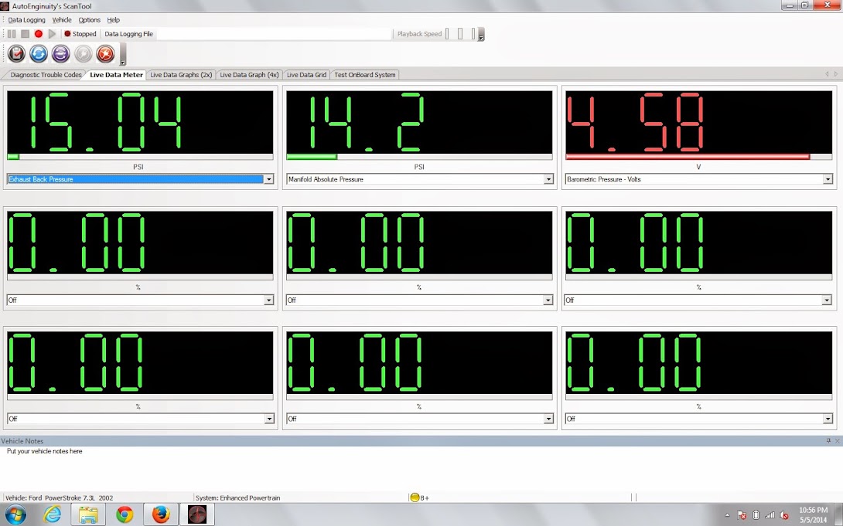Click the purple arrows toolbar icon

click(x=61, y=53)
